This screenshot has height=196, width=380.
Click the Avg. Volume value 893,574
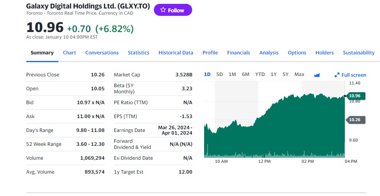click(94, 172)
